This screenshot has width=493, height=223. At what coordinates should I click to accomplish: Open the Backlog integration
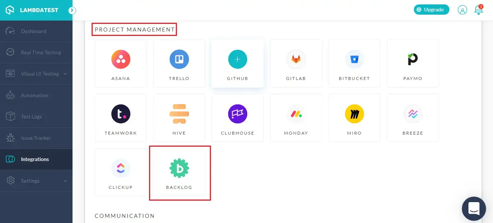(x=179, y=172)
